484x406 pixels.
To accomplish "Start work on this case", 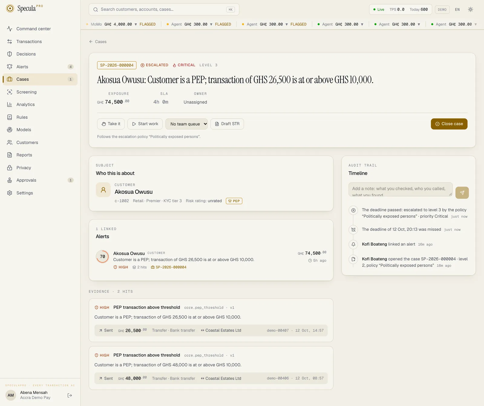I will pos(145,124).
